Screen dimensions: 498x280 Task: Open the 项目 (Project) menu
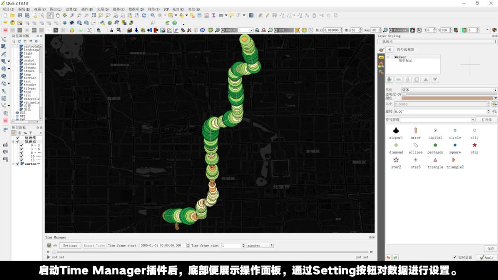tap(8, 9)
